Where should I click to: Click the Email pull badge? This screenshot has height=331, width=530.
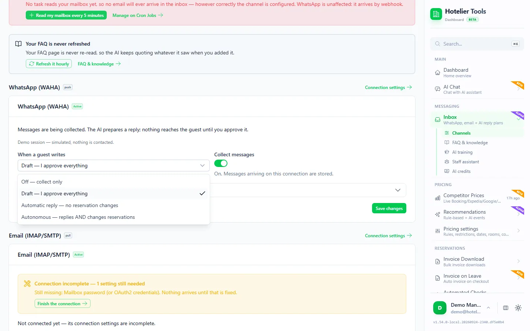pyautogui.click(x=68, y=235)
